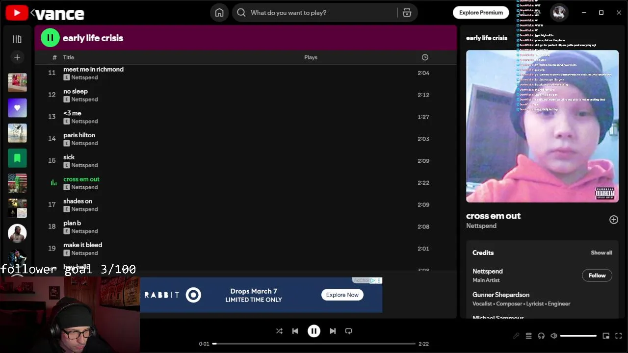Open the mini player icon
Viewport: 628px width, 353px height.
606,336
